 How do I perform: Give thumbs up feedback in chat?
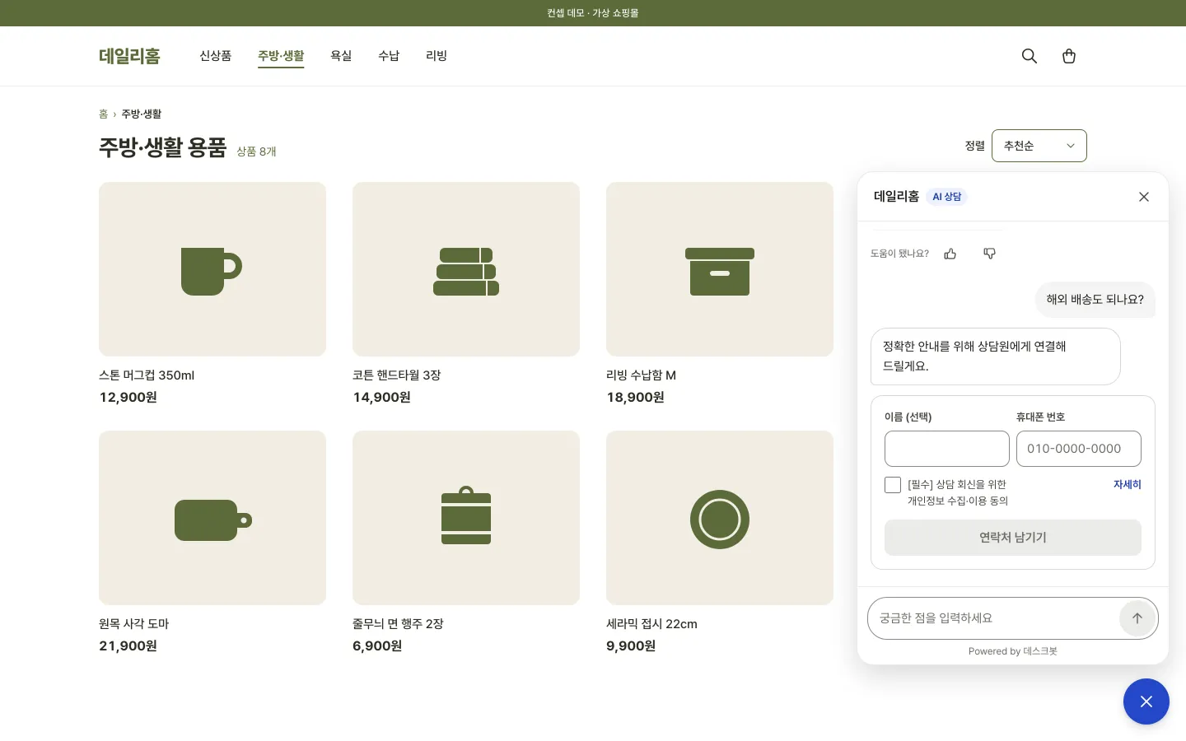click(x=950, y=254)
